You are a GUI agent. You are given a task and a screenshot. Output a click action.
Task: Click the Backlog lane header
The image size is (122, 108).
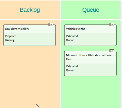tap(30, 10)
